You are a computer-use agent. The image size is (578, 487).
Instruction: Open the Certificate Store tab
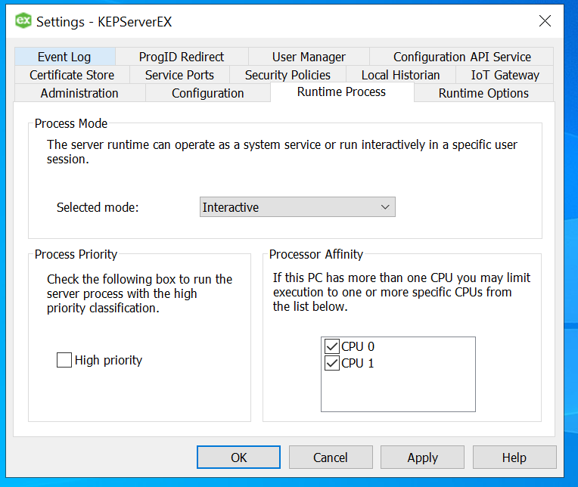tap(72, 75)
